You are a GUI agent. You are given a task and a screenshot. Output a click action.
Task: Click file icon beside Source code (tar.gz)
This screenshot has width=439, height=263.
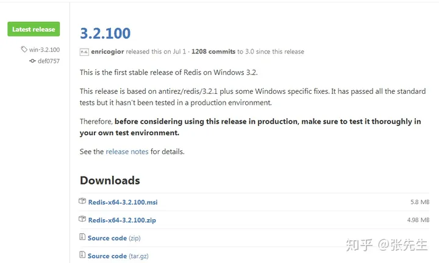[x=82, y=255]
